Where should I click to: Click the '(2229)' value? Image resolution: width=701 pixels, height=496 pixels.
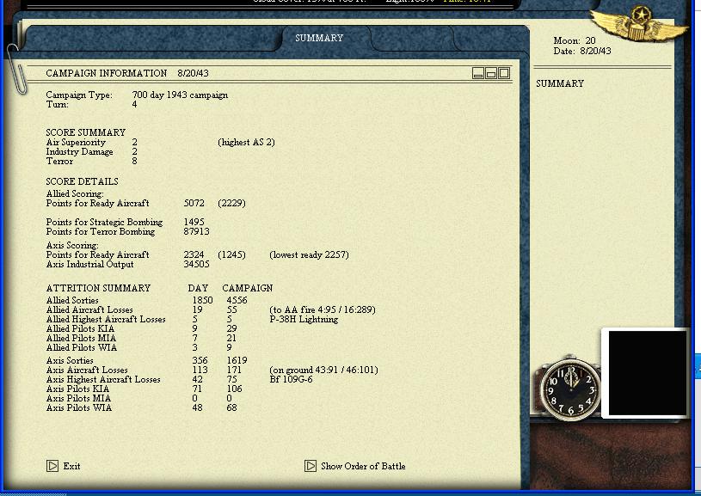coord(231,204)
